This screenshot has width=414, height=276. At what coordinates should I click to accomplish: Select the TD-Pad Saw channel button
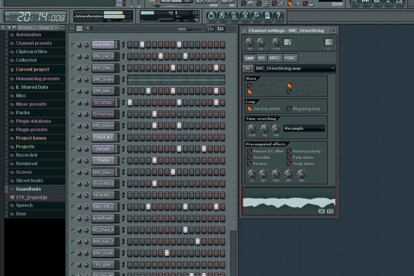tap(103, 114)
